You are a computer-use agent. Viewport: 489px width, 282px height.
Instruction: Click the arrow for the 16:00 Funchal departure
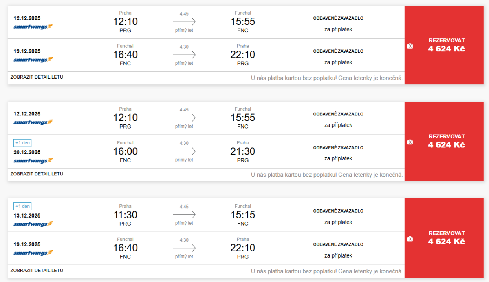[x=184, y=151]
